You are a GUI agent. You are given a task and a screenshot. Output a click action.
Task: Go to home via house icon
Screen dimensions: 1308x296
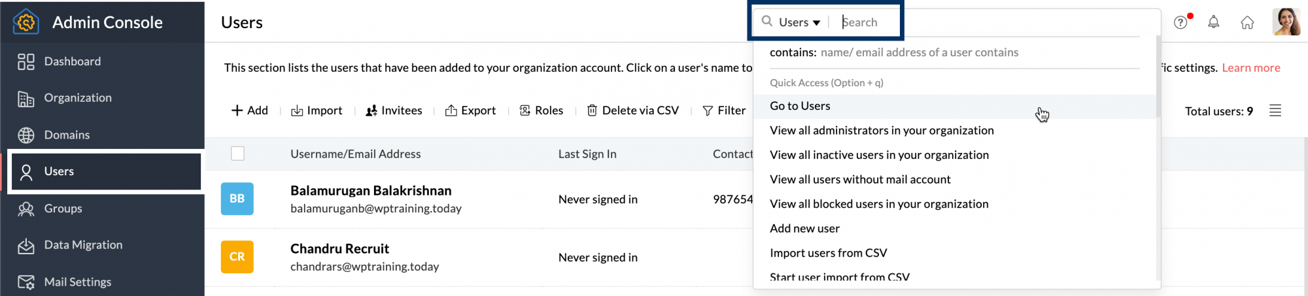(1247, 23)
